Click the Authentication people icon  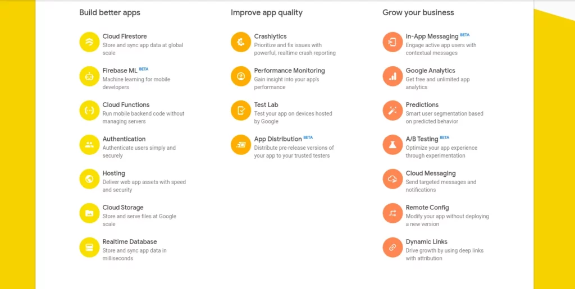89,145
